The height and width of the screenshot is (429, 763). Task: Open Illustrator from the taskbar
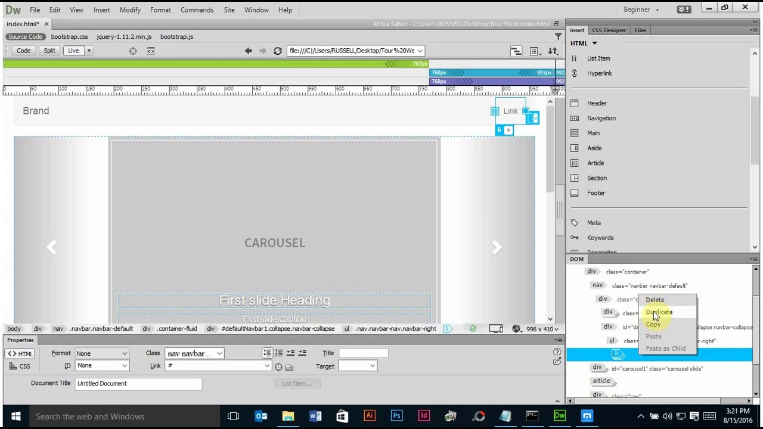(370, 416)
